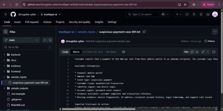Switch to Actions tab
This screenshot has height=111, width=223.
47,22
